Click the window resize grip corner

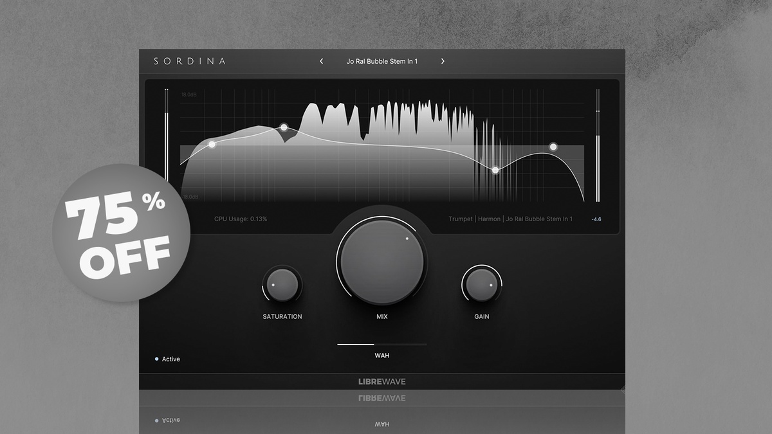point(622,388)
